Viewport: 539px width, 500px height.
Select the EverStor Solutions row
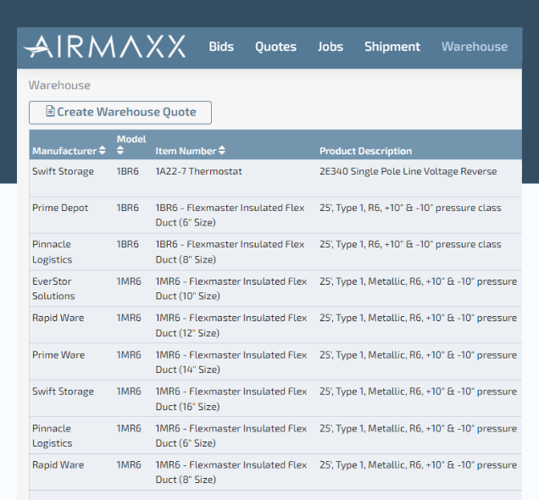53,288
